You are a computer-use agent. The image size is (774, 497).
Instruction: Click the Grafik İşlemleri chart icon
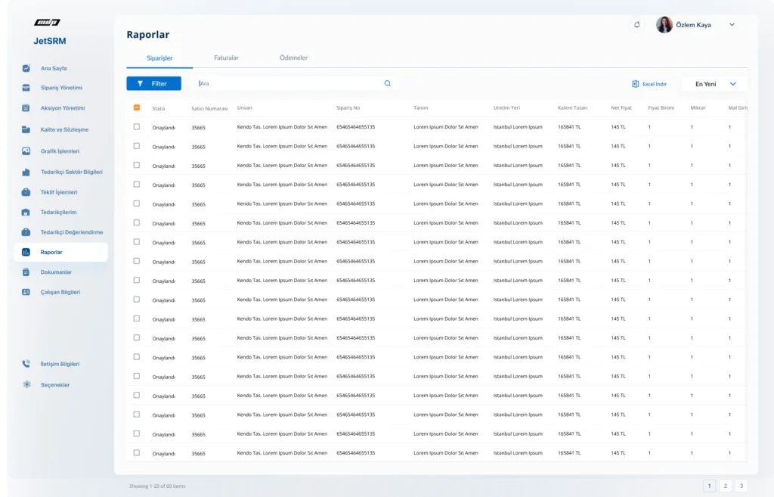click(26, 151)
